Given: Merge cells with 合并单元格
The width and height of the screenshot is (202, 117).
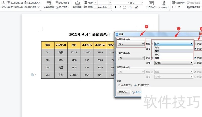Looking at the screenshot, I should (49, 5).
